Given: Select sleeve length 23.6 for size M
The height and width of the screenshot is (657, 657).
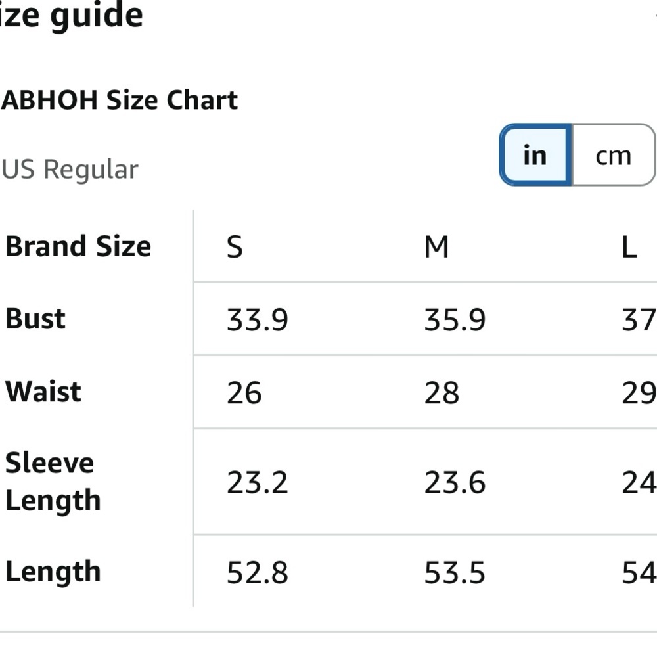Looking at the screenshot, I should (x=455, y=482).
